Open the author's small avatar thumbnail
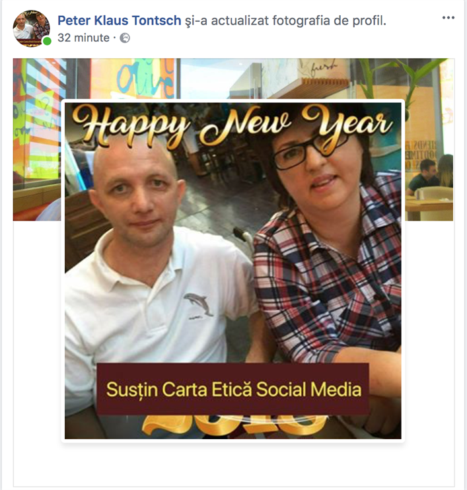Image resolution: width=467 pixels, height=490 pixels. (31, 28)
